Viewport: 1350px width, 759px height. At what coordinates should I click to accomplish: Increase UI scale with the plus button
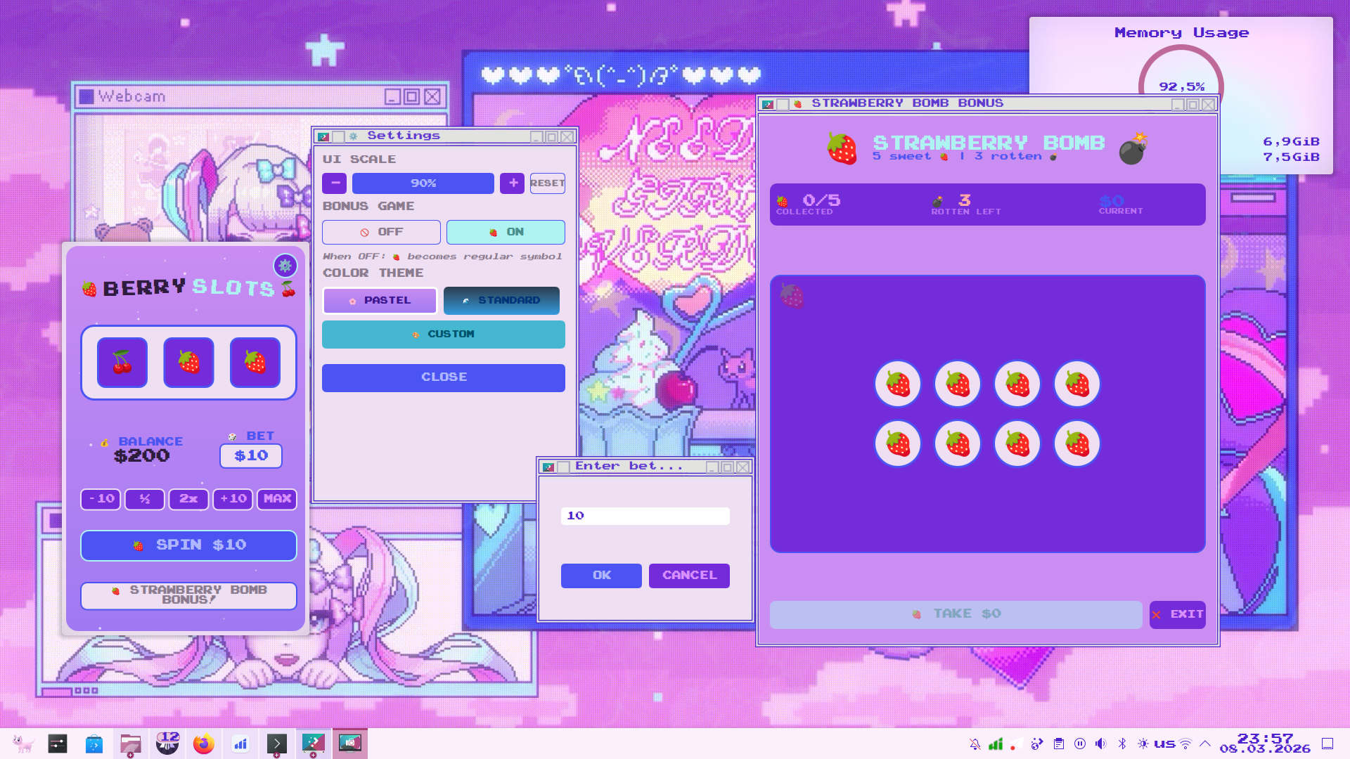point(513,183)
